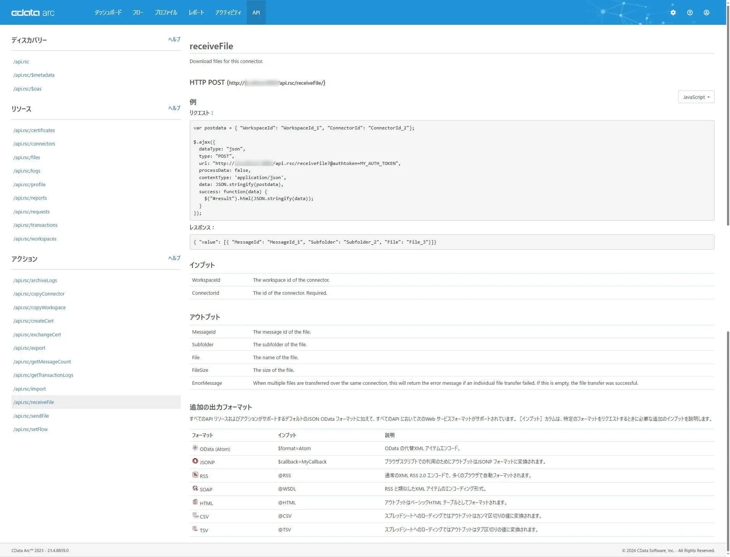
Task: Click the @WSDL input value
Action: pos(287,489)
